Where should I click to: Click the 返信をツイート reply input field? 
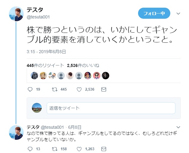111,108
